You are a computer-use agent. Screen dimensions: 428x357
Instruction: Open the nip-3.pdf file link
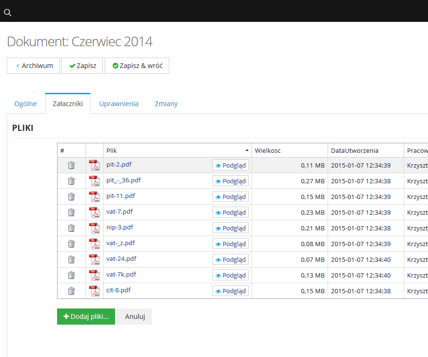pos(120,227)
